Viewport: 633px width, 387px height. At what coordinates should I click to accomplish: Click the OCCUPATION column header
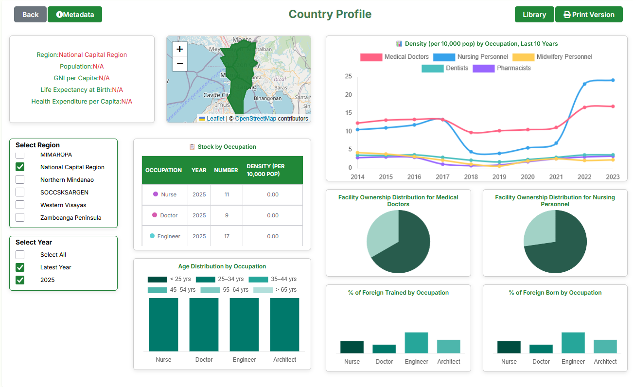pos(164,170)
